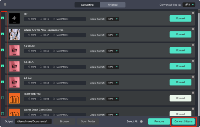Uncheck the HIP track checkbox
The image size is (200, 127).
coord(3,18)
